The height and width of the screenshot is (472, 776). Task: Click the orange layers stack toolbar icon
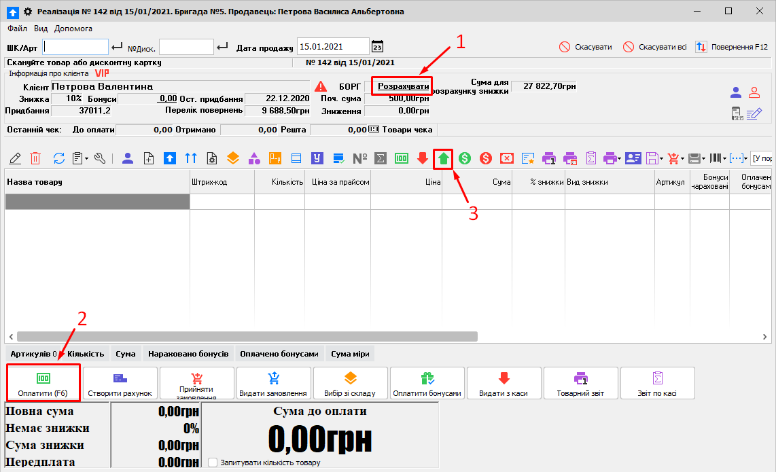(233, 158)
